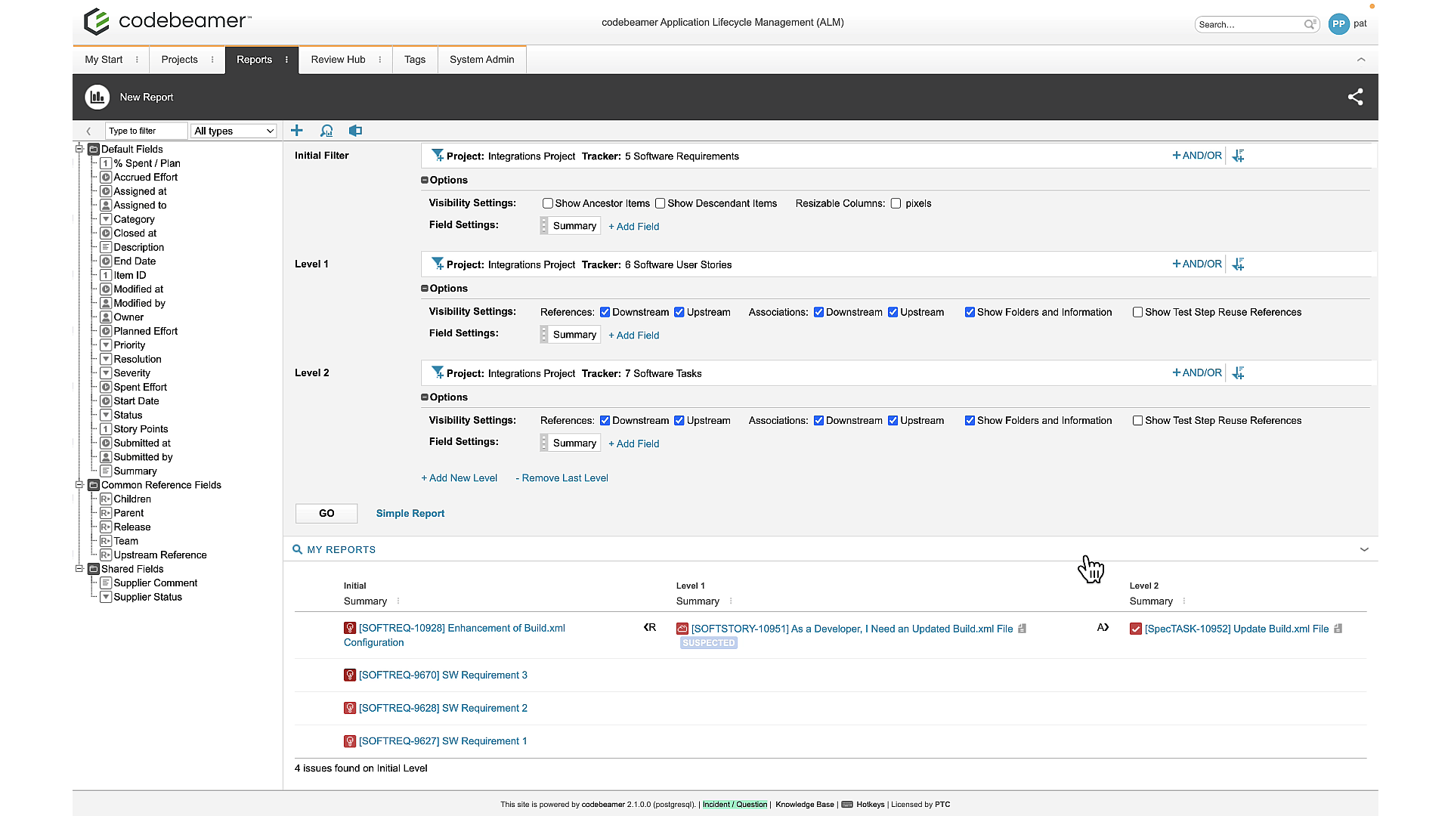The width and height of the screenshot is (1451, 816).
Task: Click the announcement megaphone icon in toolbar
Action: (x=355, y=131)
